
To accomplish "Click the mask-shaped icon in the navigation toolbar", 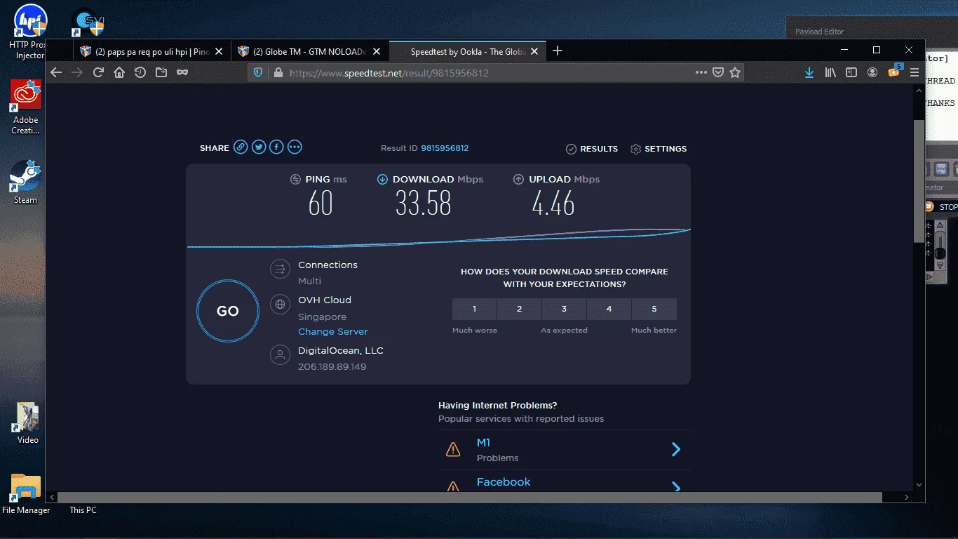I will coord(182,72).
